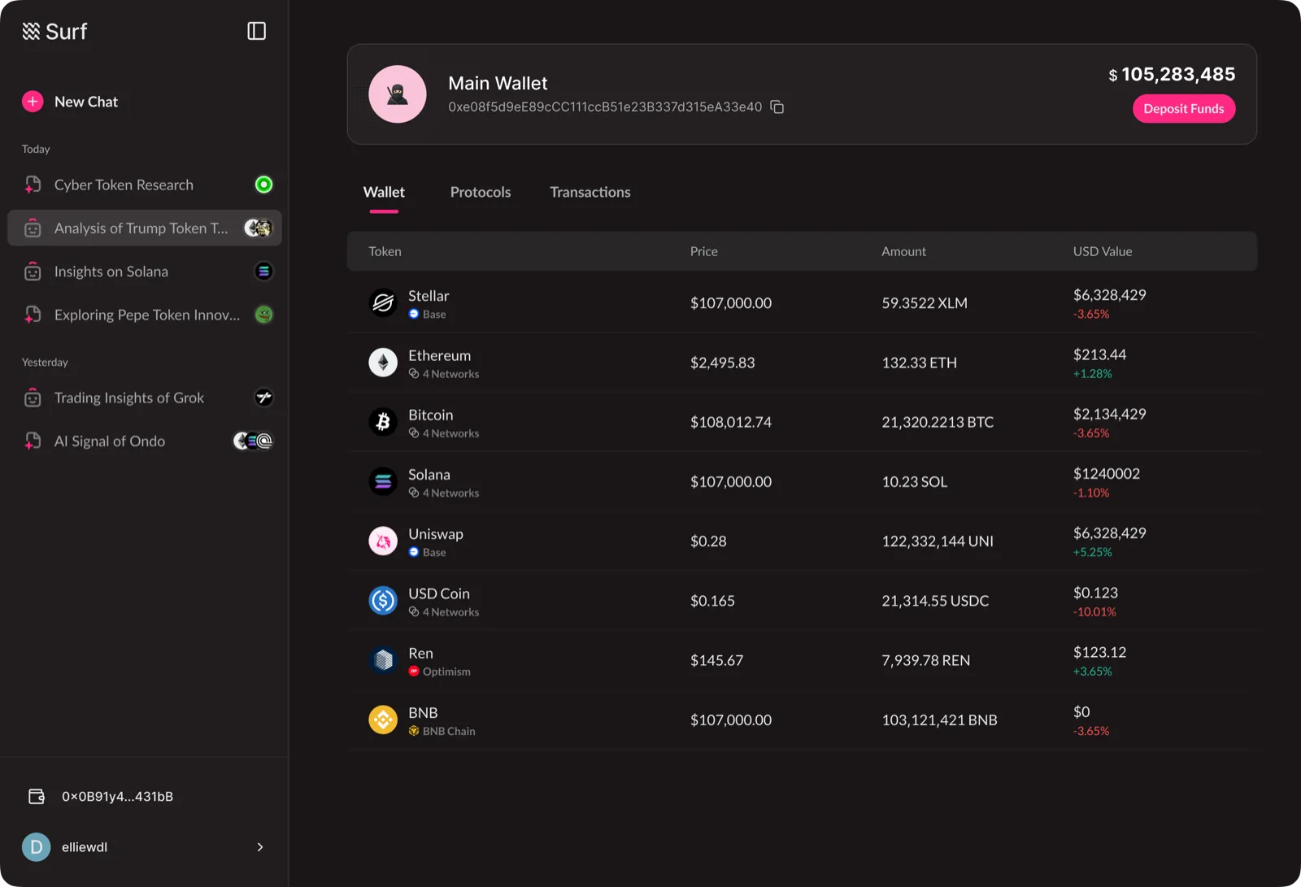Click the chat icon beside Exploring Pepe Token
The width and height of the screenshot is (1301, 887).
click(x=33, y=315)
